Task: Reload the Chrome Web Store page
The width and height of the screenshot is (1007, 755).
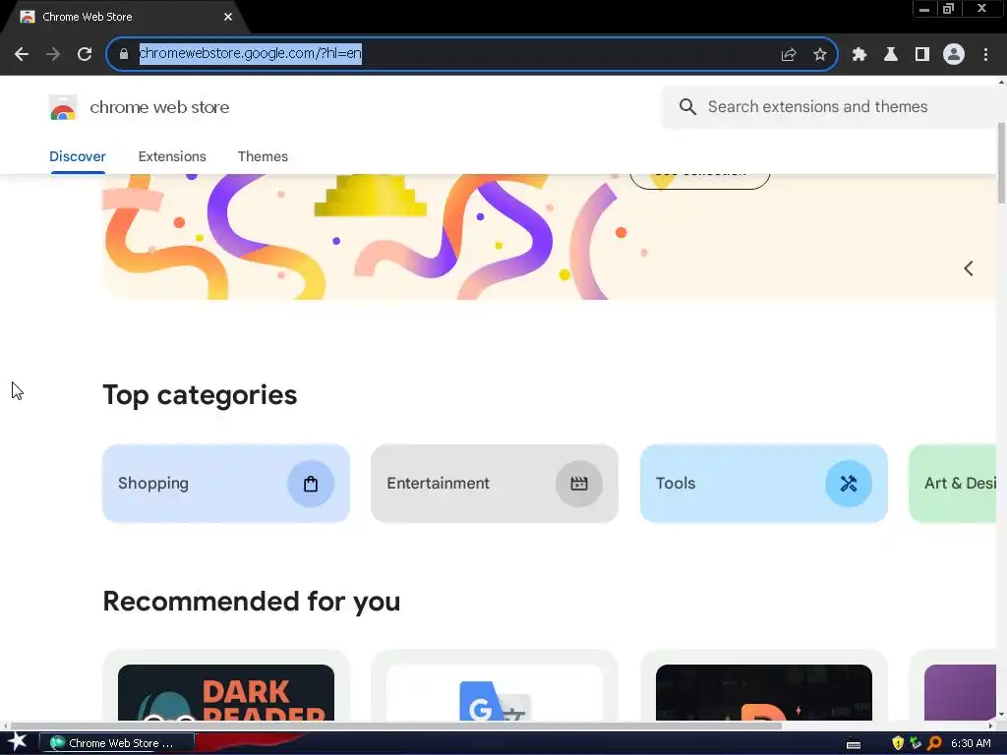Action: point(85,54)
